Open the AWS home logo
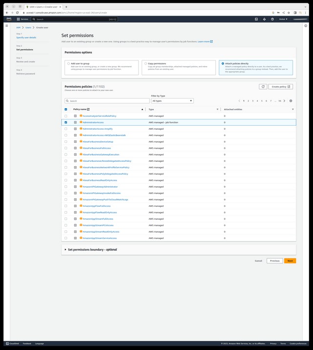This screenshot has width=313, height=350. [9, 19]
